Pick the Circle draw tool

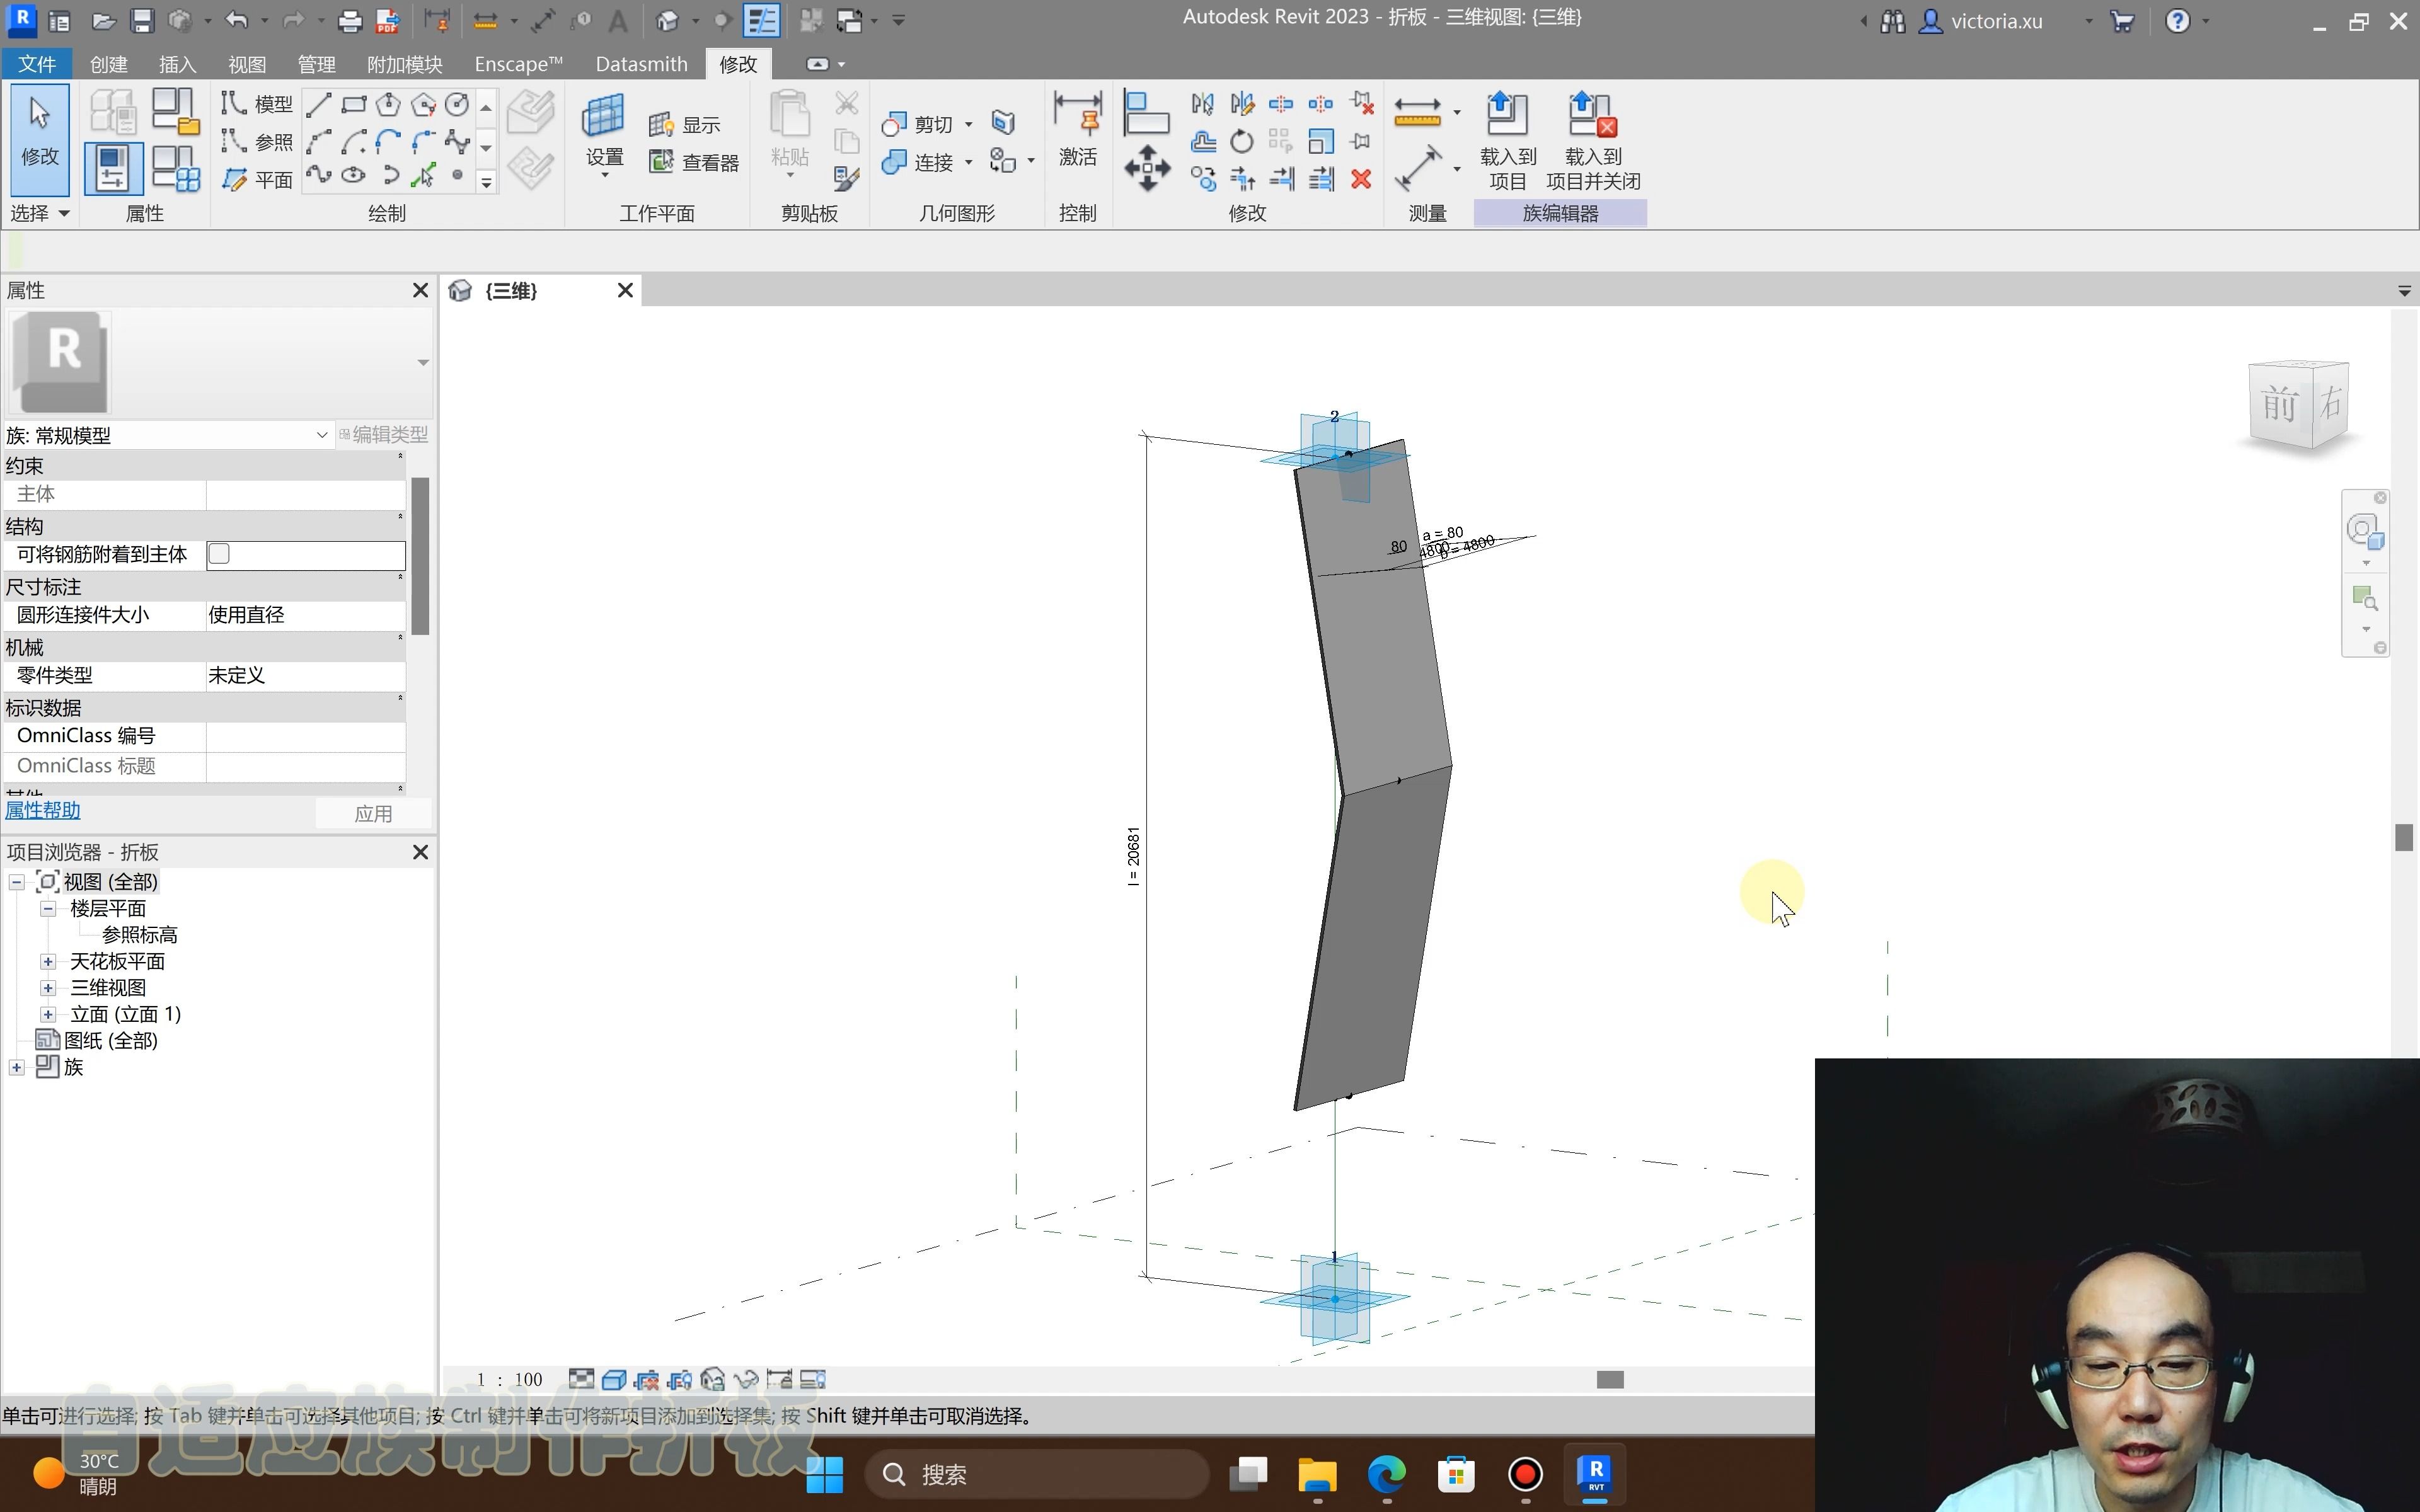click(x=457, y=105)
